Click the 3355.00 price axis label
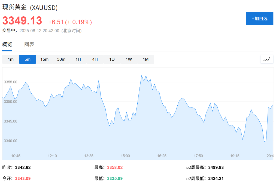The image size is (279, 193). coord(11,82)
